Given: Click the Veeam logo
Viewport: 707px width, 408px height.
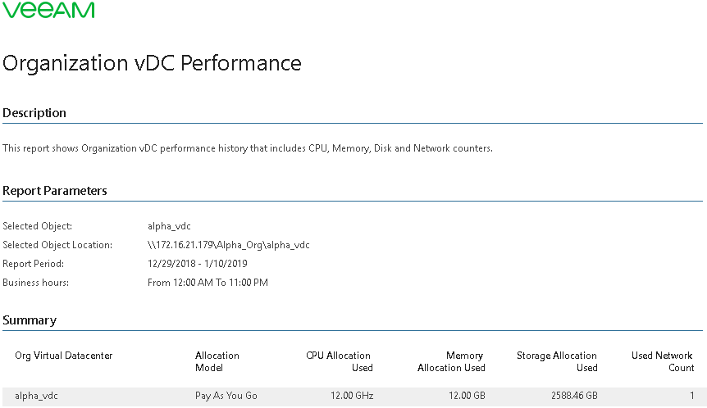Looking at the screenshot, I should (x=48, y=10).
